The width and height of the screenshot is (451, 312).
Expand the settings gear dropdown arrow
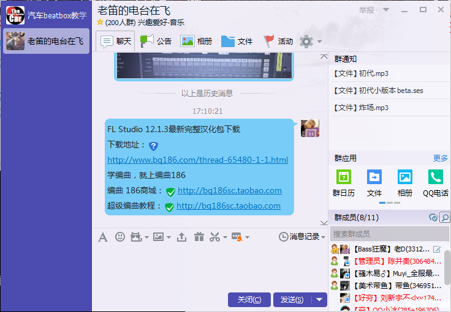(319, 42)
